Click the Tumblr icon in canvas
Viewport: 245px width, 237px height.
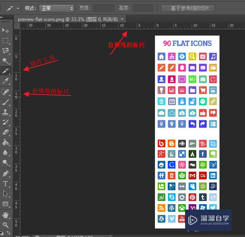tap(202, 197)
